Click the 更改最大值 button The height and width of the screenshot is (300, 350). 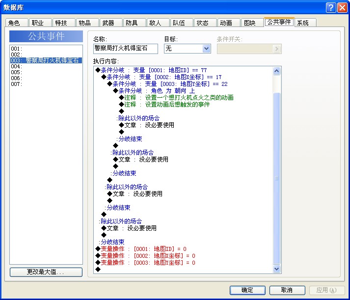point(46,272)
